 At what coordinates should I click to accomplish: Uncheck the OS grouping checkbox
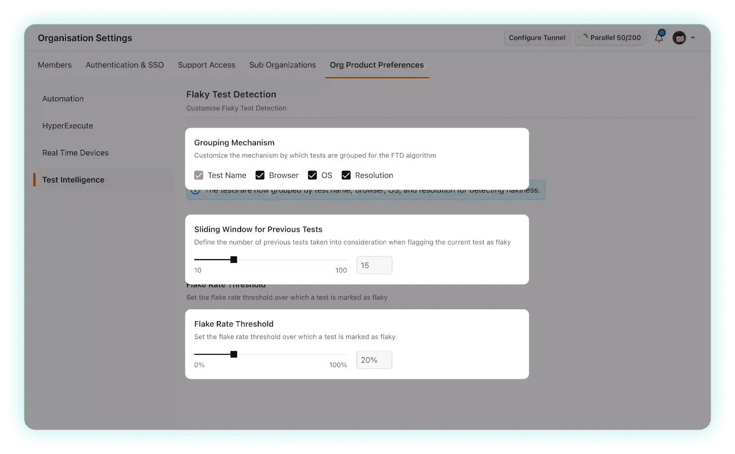point(312,175)
